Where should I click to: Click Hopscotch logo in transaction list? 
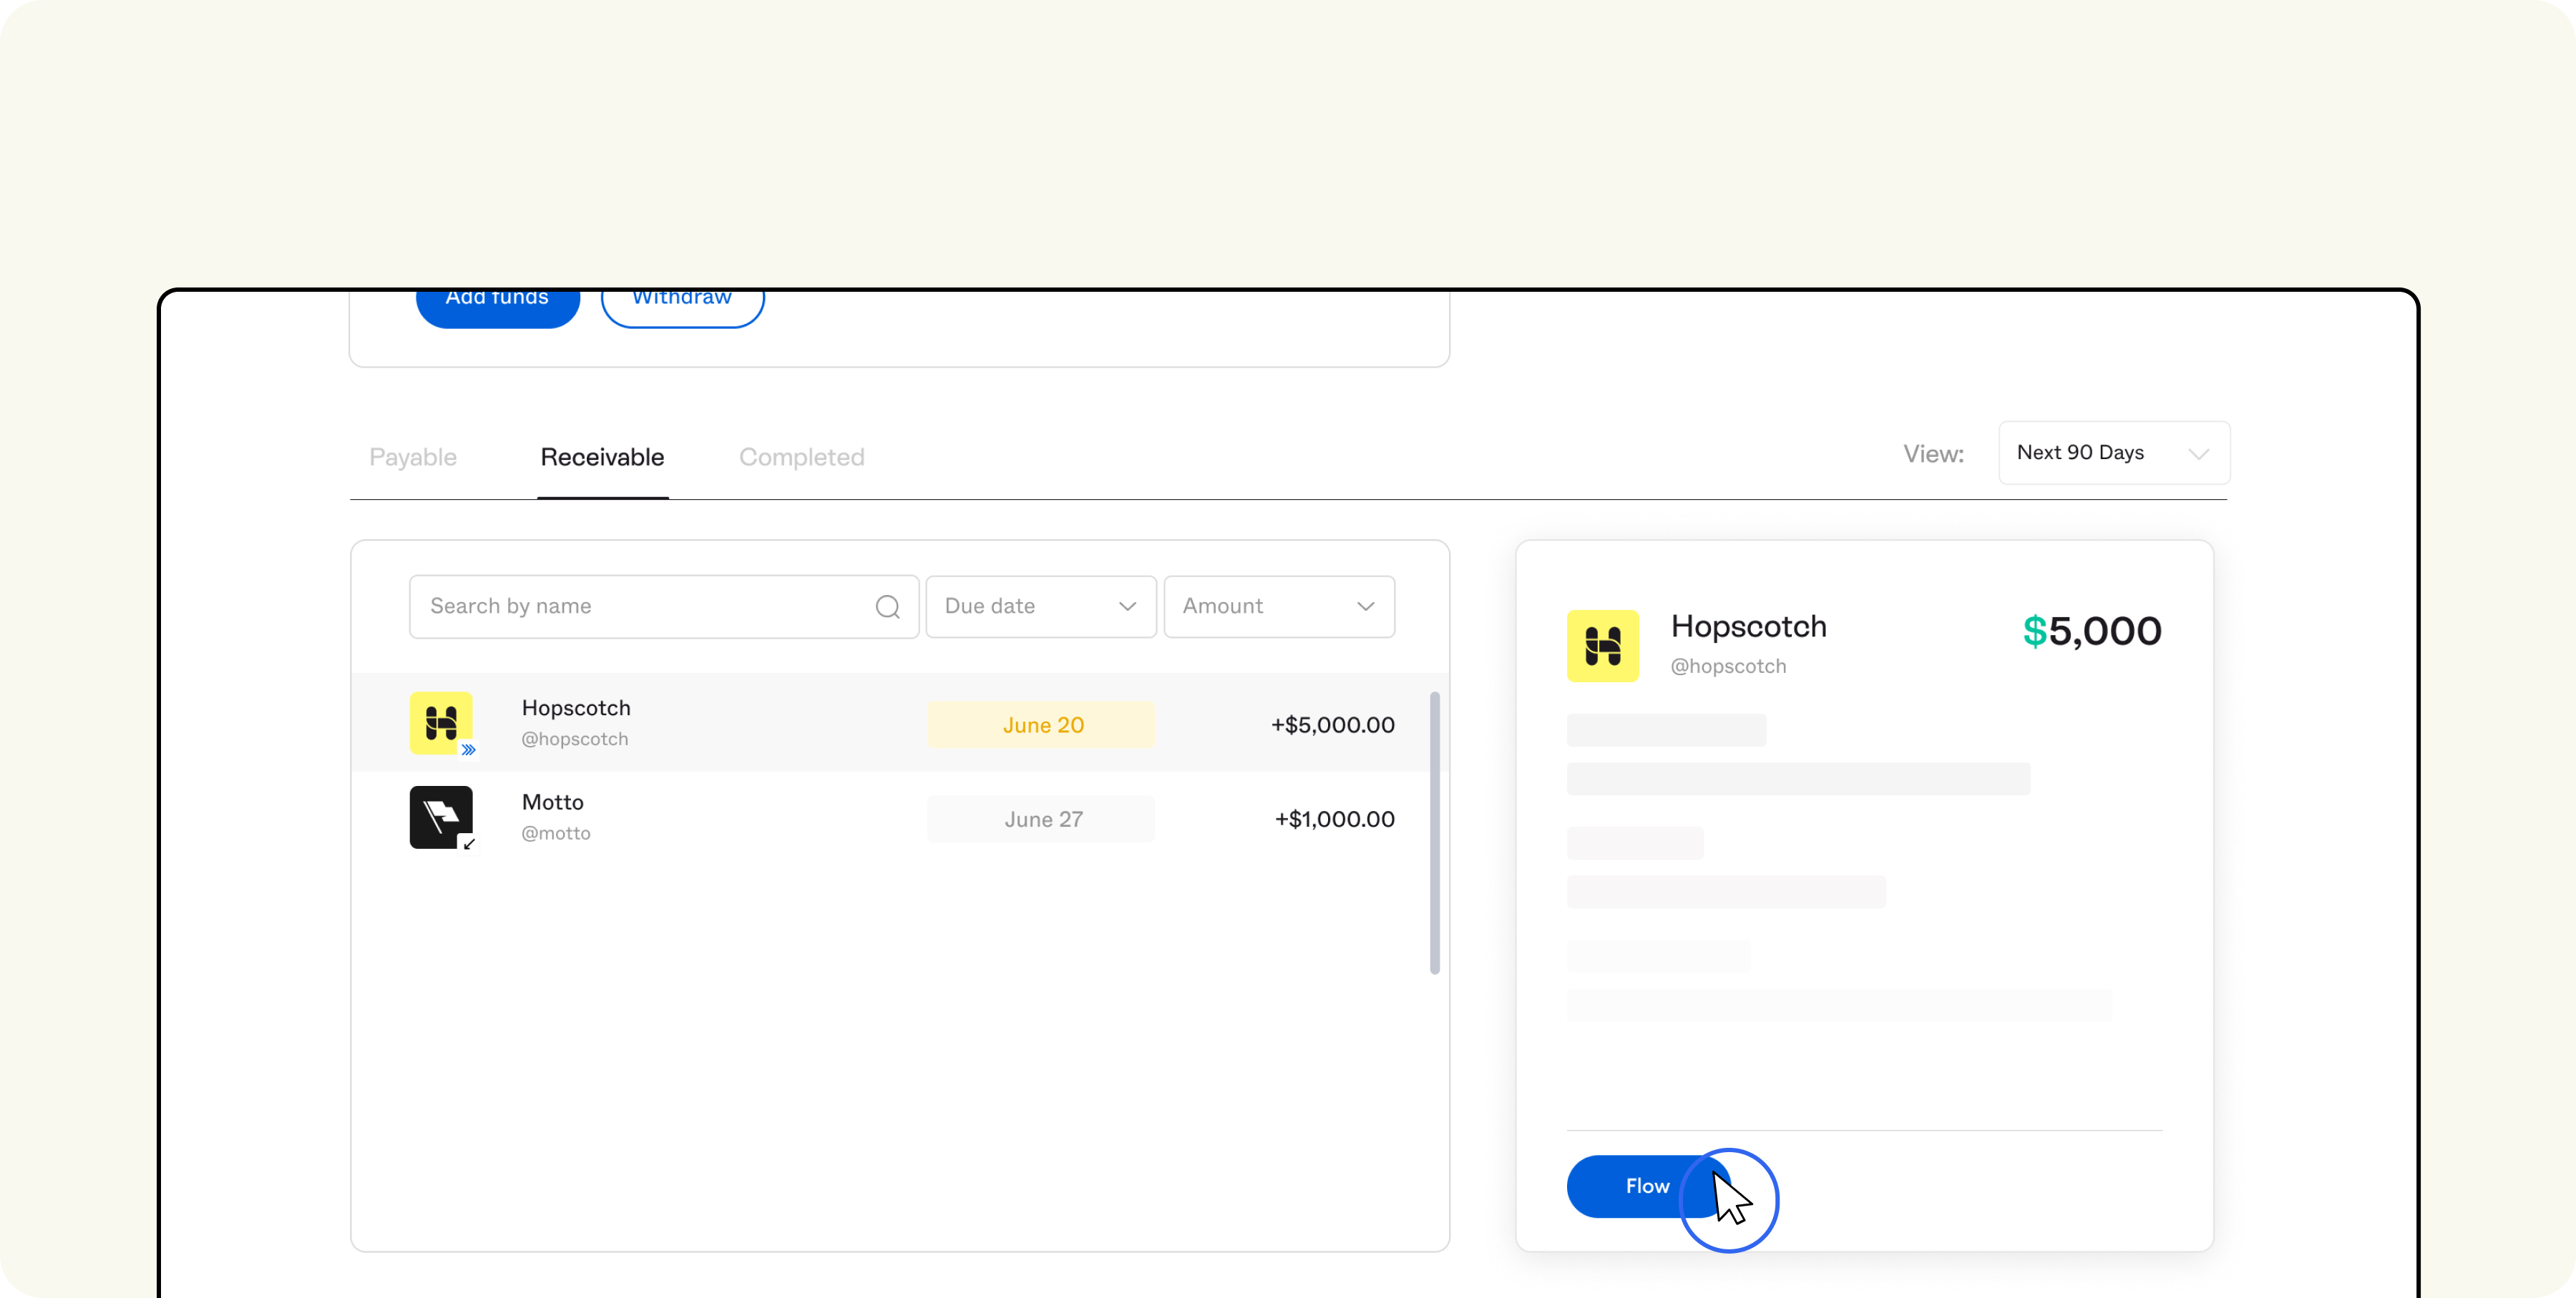pos(440,722)
